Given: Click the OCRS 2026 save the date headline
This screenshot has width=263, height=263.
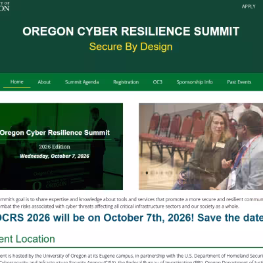Looking at the screenshot, I should (x=131, y=218).
